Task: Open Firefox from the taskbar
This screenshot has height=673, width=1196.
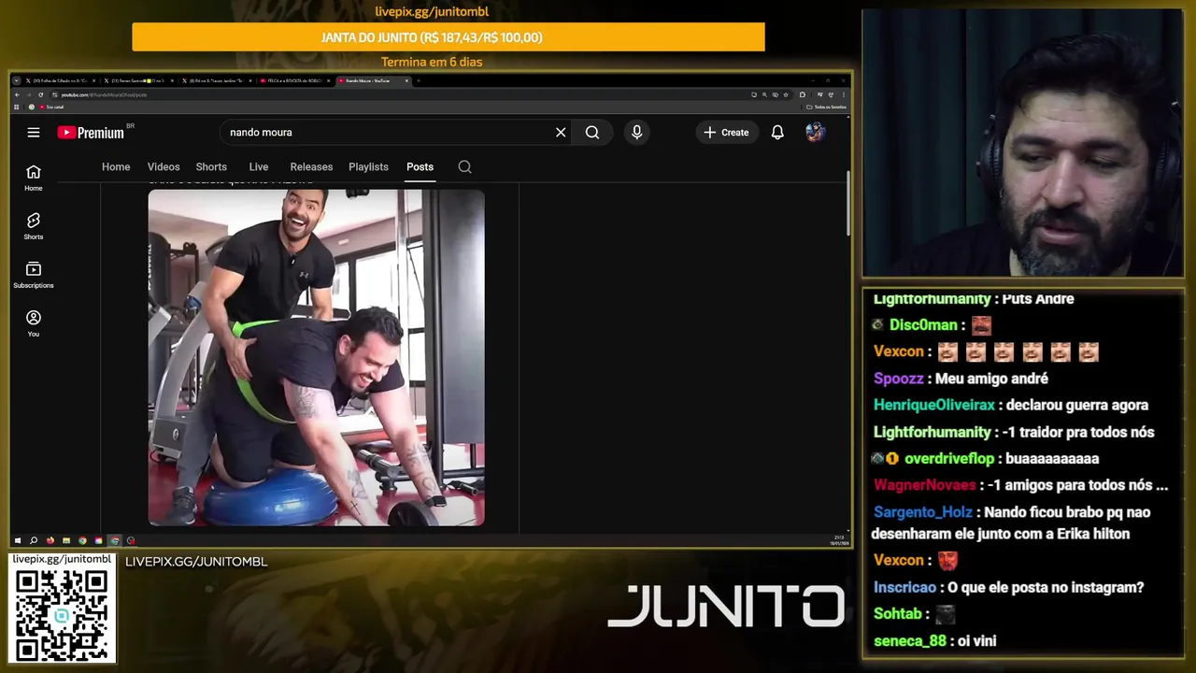Action: pos(50,540)
